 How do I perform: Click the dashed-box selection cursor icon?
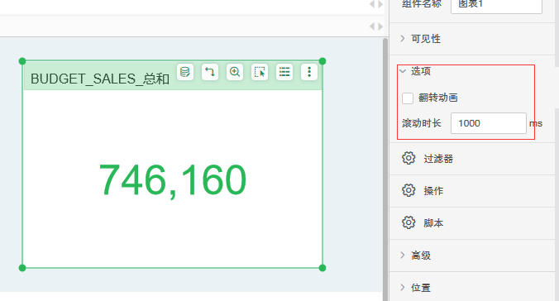click(x=260, y=72)
